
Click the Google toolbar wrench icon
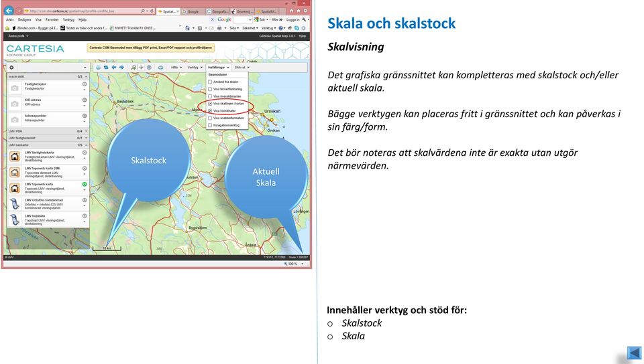(304, 19)
